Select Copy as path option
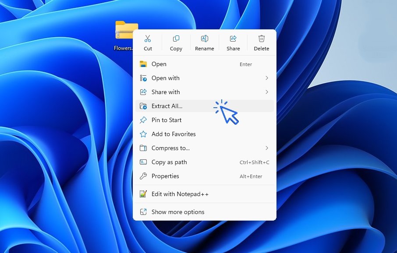This screenshot has height=253, width=397. pyautogui.click(x=169, y=162)
